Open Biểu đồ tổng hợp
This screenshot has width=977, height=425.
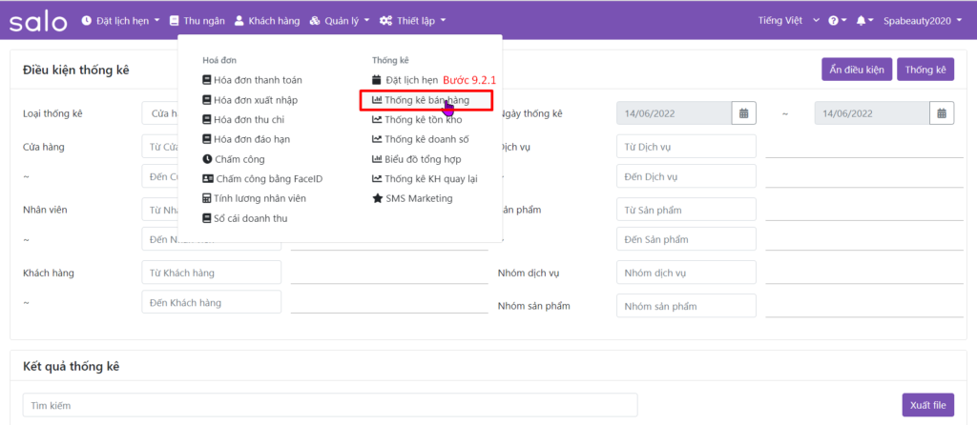point(417,159)
